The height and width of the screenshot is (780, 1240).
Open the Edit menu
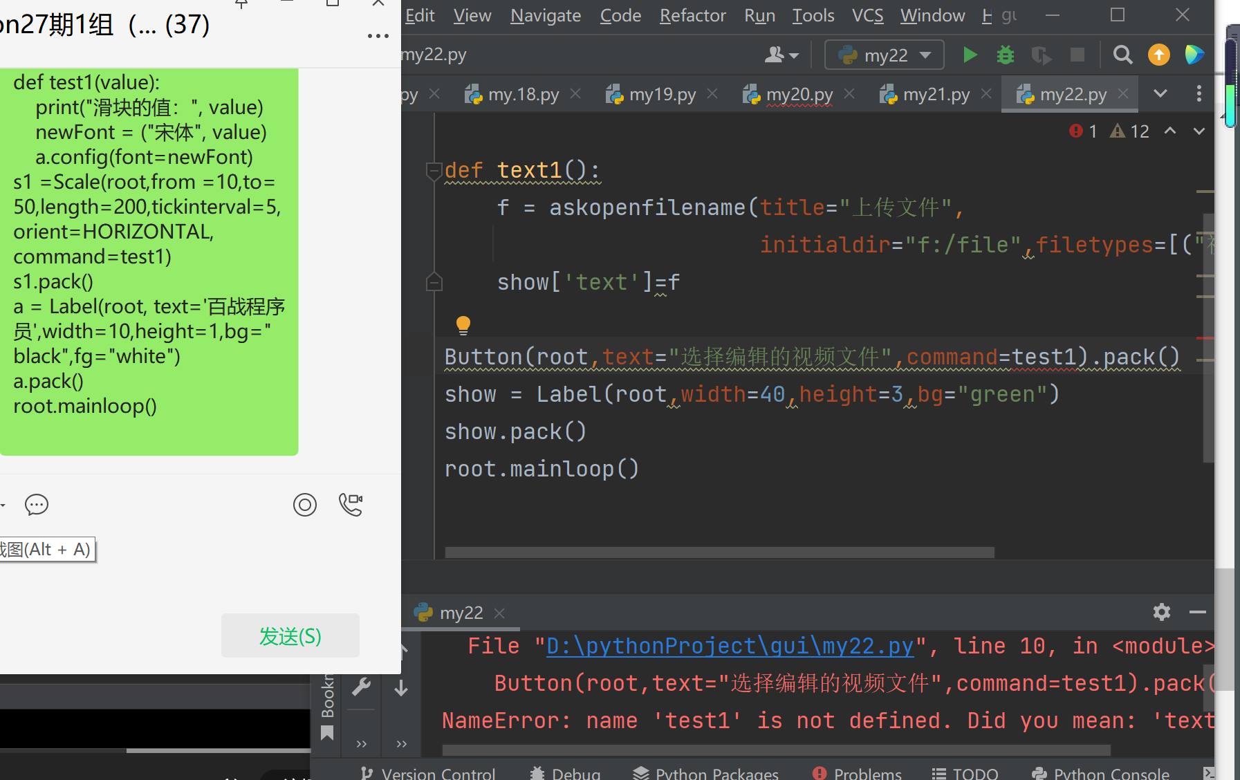pos(420,15)
